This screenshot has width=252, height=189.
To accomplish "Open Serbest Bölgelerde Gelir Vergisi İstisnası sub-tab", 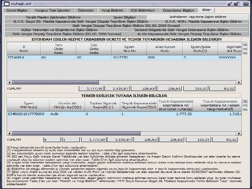I will 182,30.
